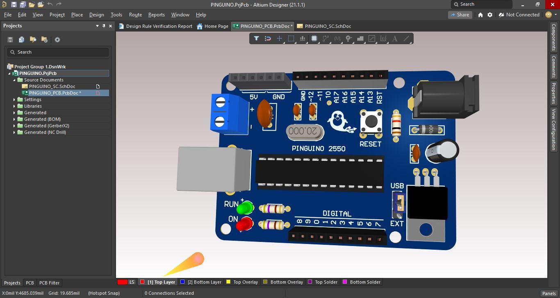Viewport: 560px width, 298px height.
Task: Open the File menu
Action: pos(8,15)
